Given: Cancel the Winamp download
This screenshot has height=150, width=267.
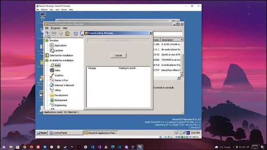Looking at the screenshot, I should click(x=118, y=55).
